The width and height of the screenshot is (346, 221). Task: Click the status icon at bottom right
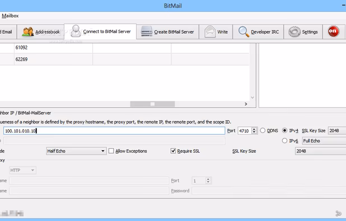[339, 213]
